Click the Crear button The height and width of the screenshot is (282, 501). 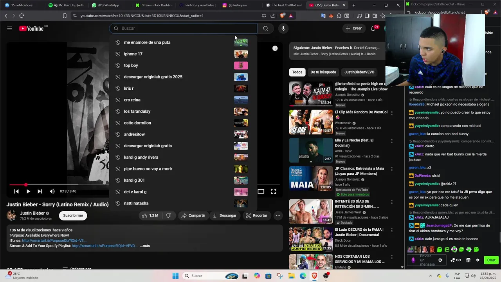353,28
